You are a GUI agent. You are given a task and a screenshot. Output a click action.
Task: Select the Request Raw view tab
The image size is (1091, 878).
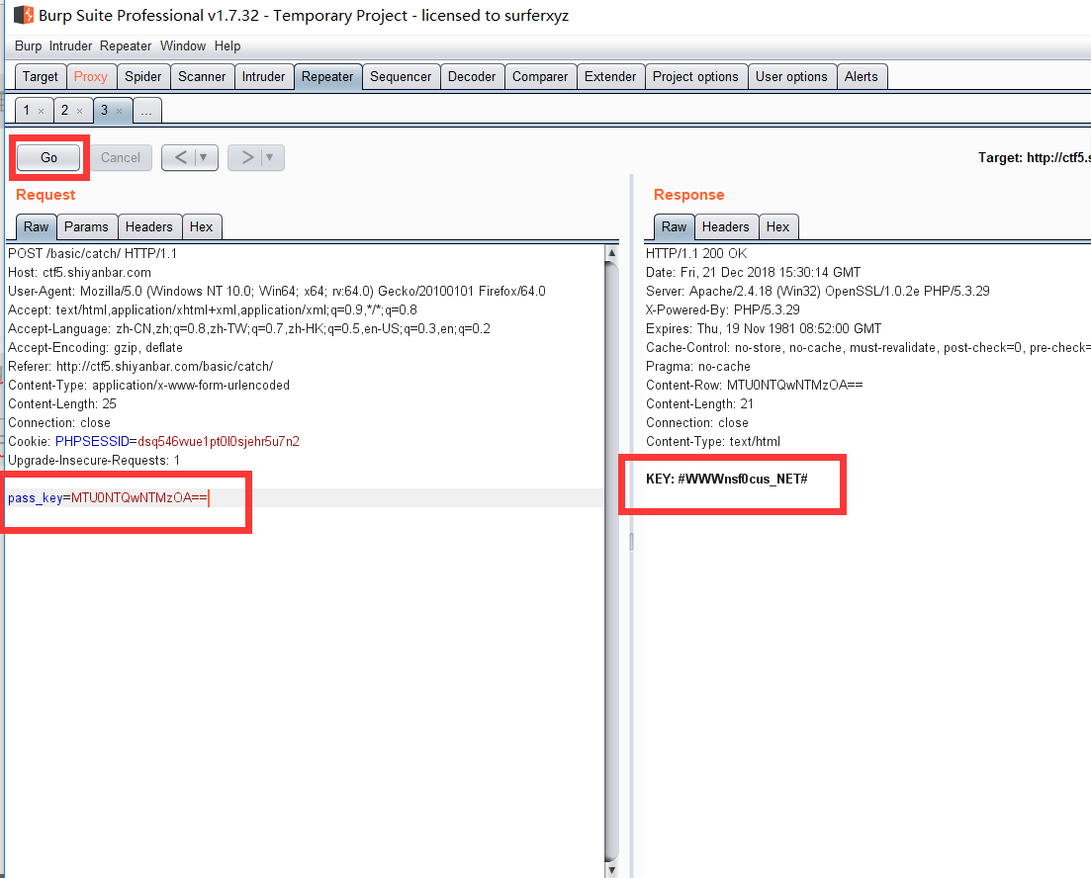coord(37,226)
